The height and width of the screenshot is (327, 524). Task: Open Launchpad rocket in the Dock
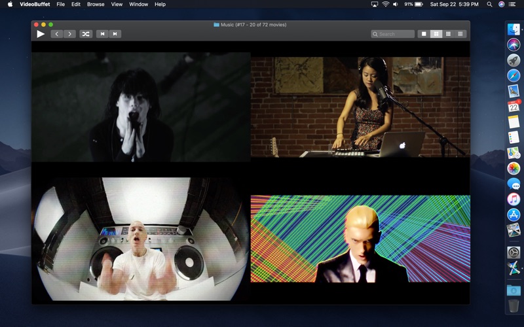click(x=514, y=60)
